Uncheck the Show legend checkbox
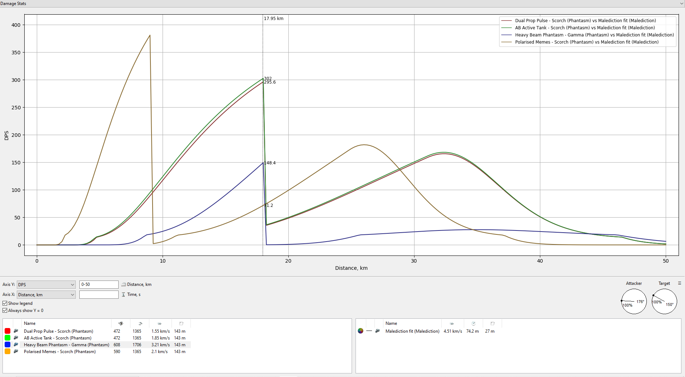685x377 pixels. pyautogui.click(x=5, y=303)
